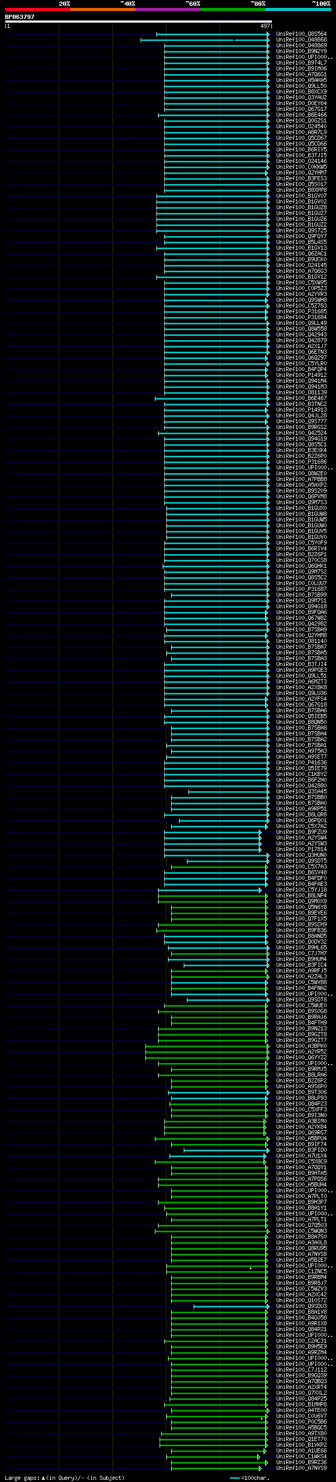
Task: Click the white query length bar
Action: 139,22
